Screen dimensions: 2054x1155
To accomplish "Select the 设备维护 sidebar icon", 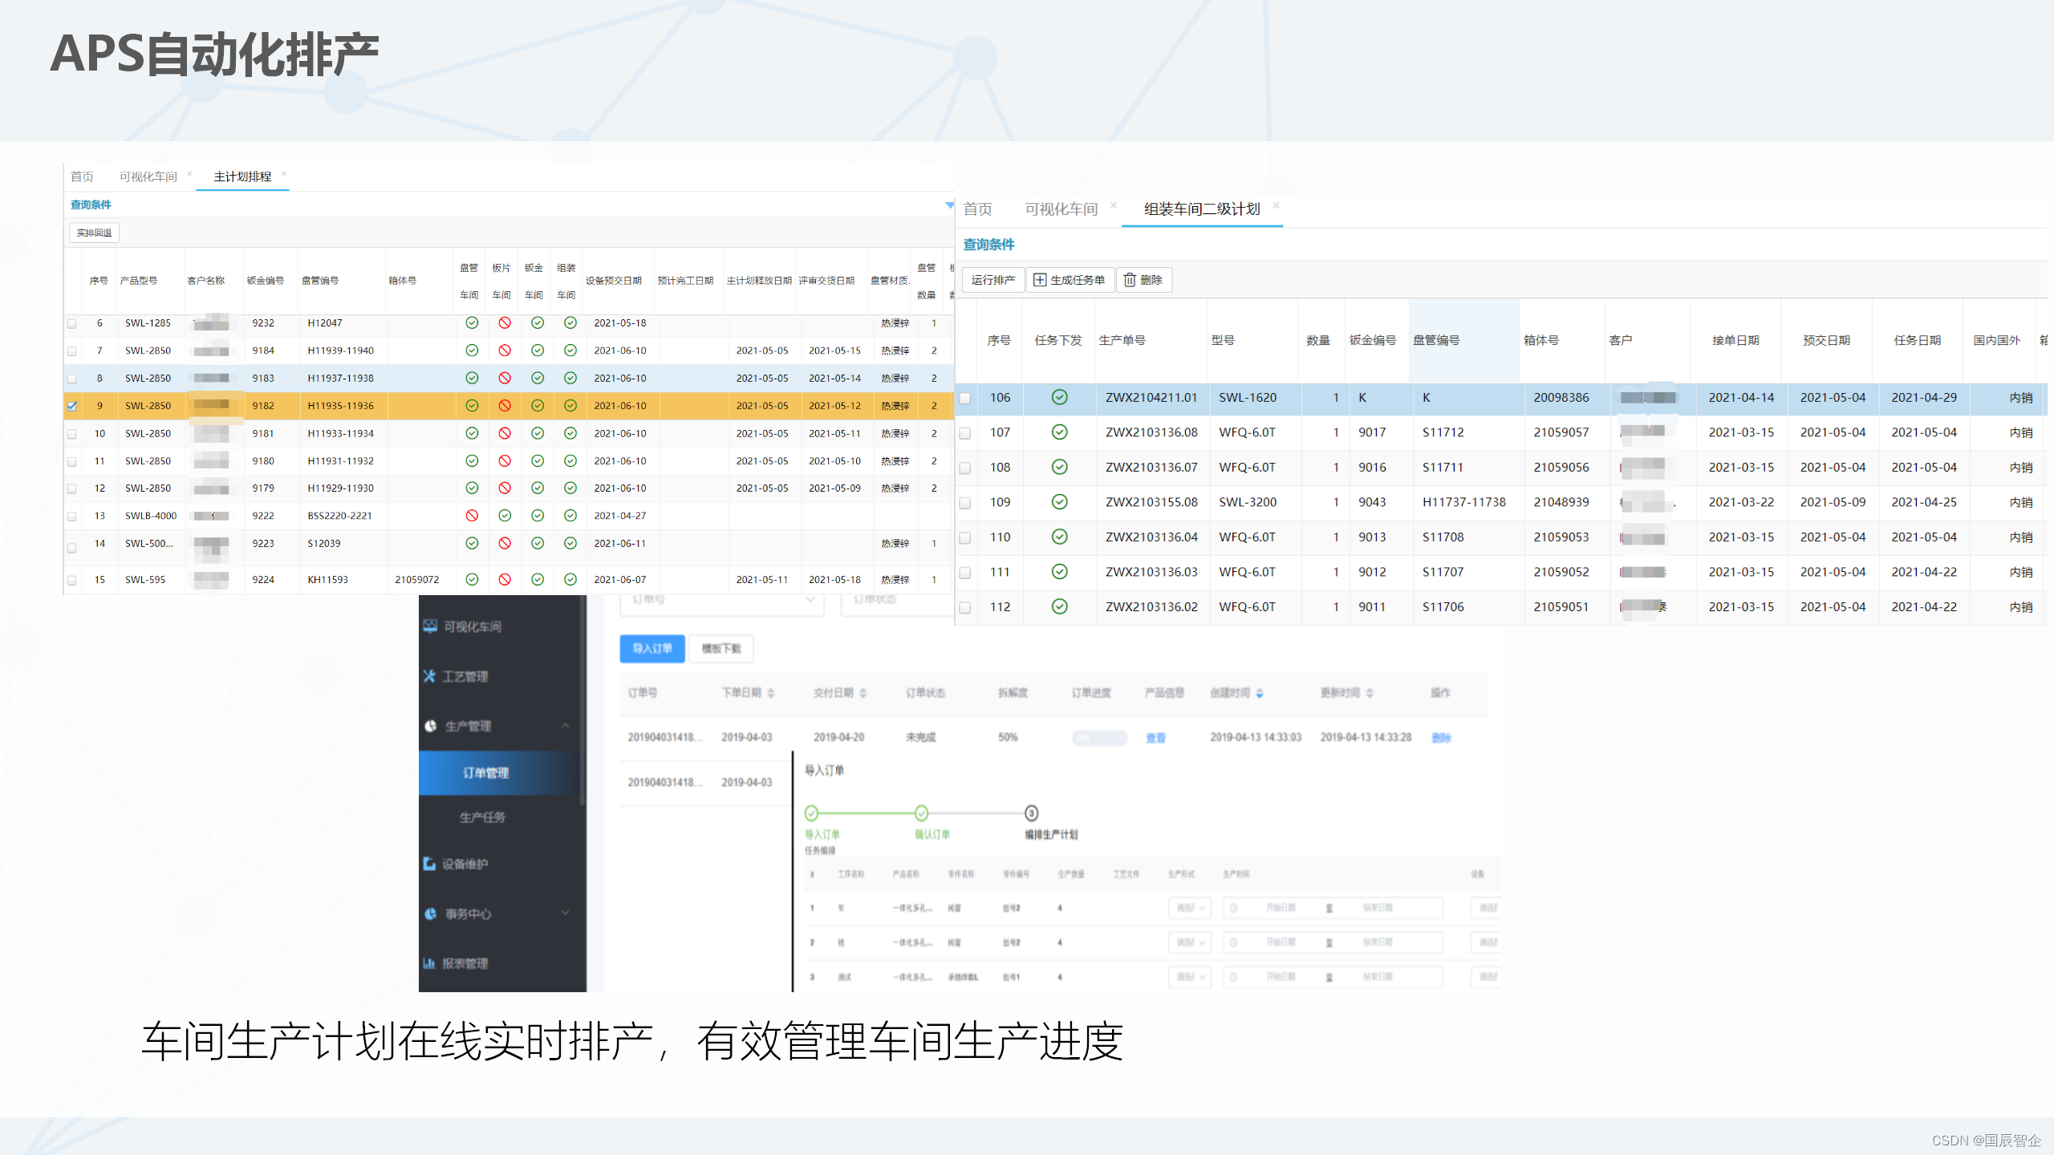I will click(x=428, y=864).
